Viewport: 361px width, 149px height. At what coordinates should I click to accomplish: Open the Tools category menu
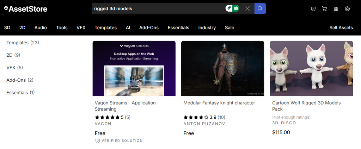(62, 27)
